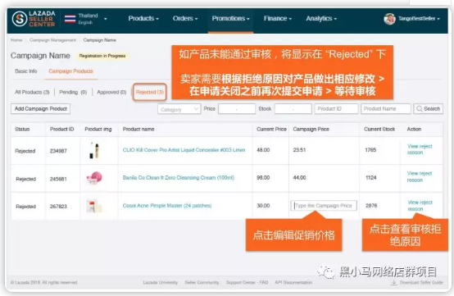
Task: Click the Product name column header
Action: [x=138, y=130]
